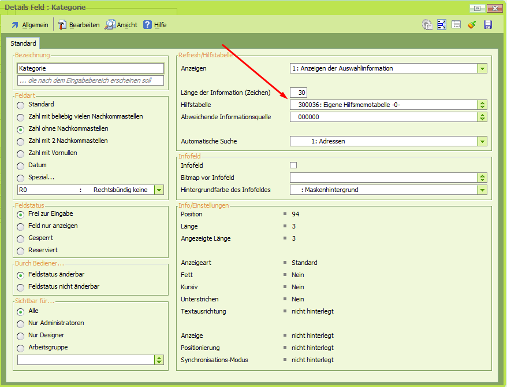Open the Rechtsbündig alignment selector

[159, 189]
